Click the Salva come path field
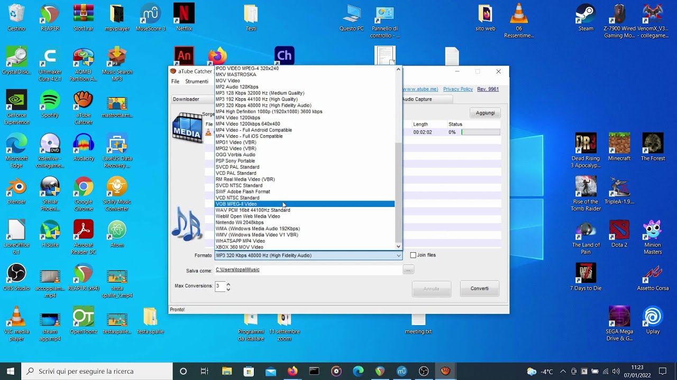Viewport: 677px width, 380px height. [308, 270]
